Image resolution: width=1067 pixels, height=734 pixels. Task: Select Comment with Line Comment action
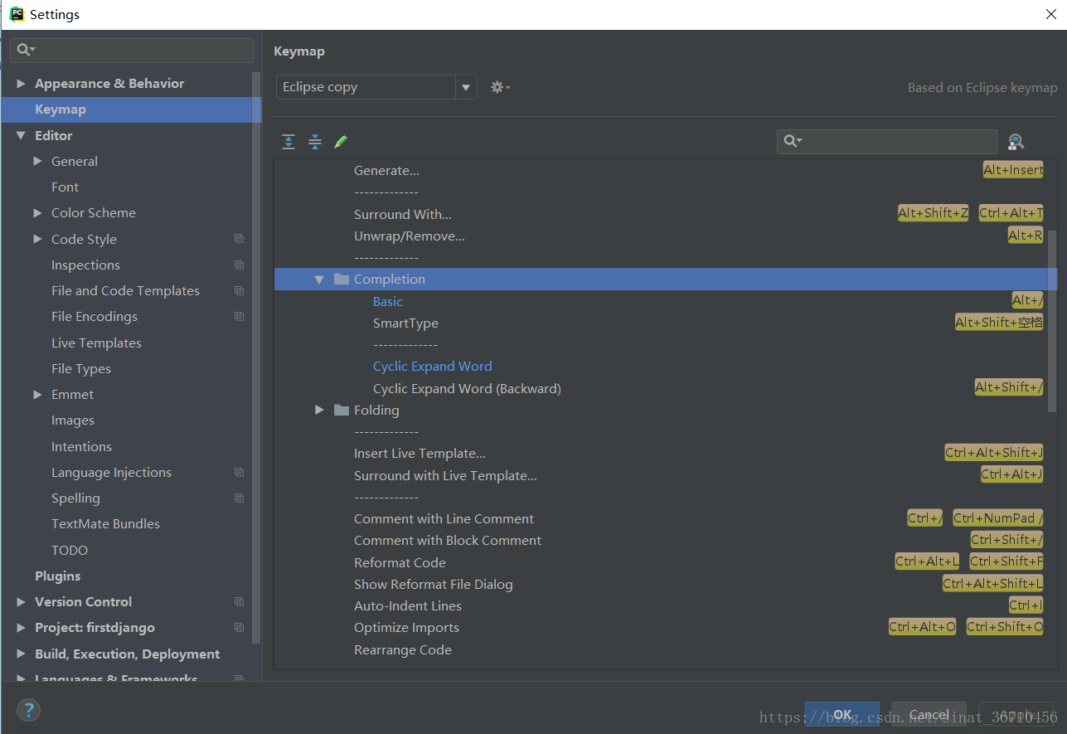click(444, 519)
